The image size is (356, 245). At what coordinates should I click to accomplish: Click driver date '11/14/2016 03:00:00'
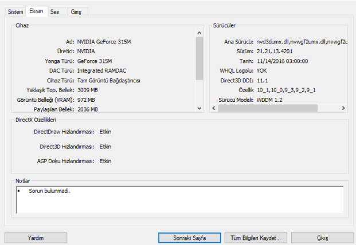(x=283, y=61)
